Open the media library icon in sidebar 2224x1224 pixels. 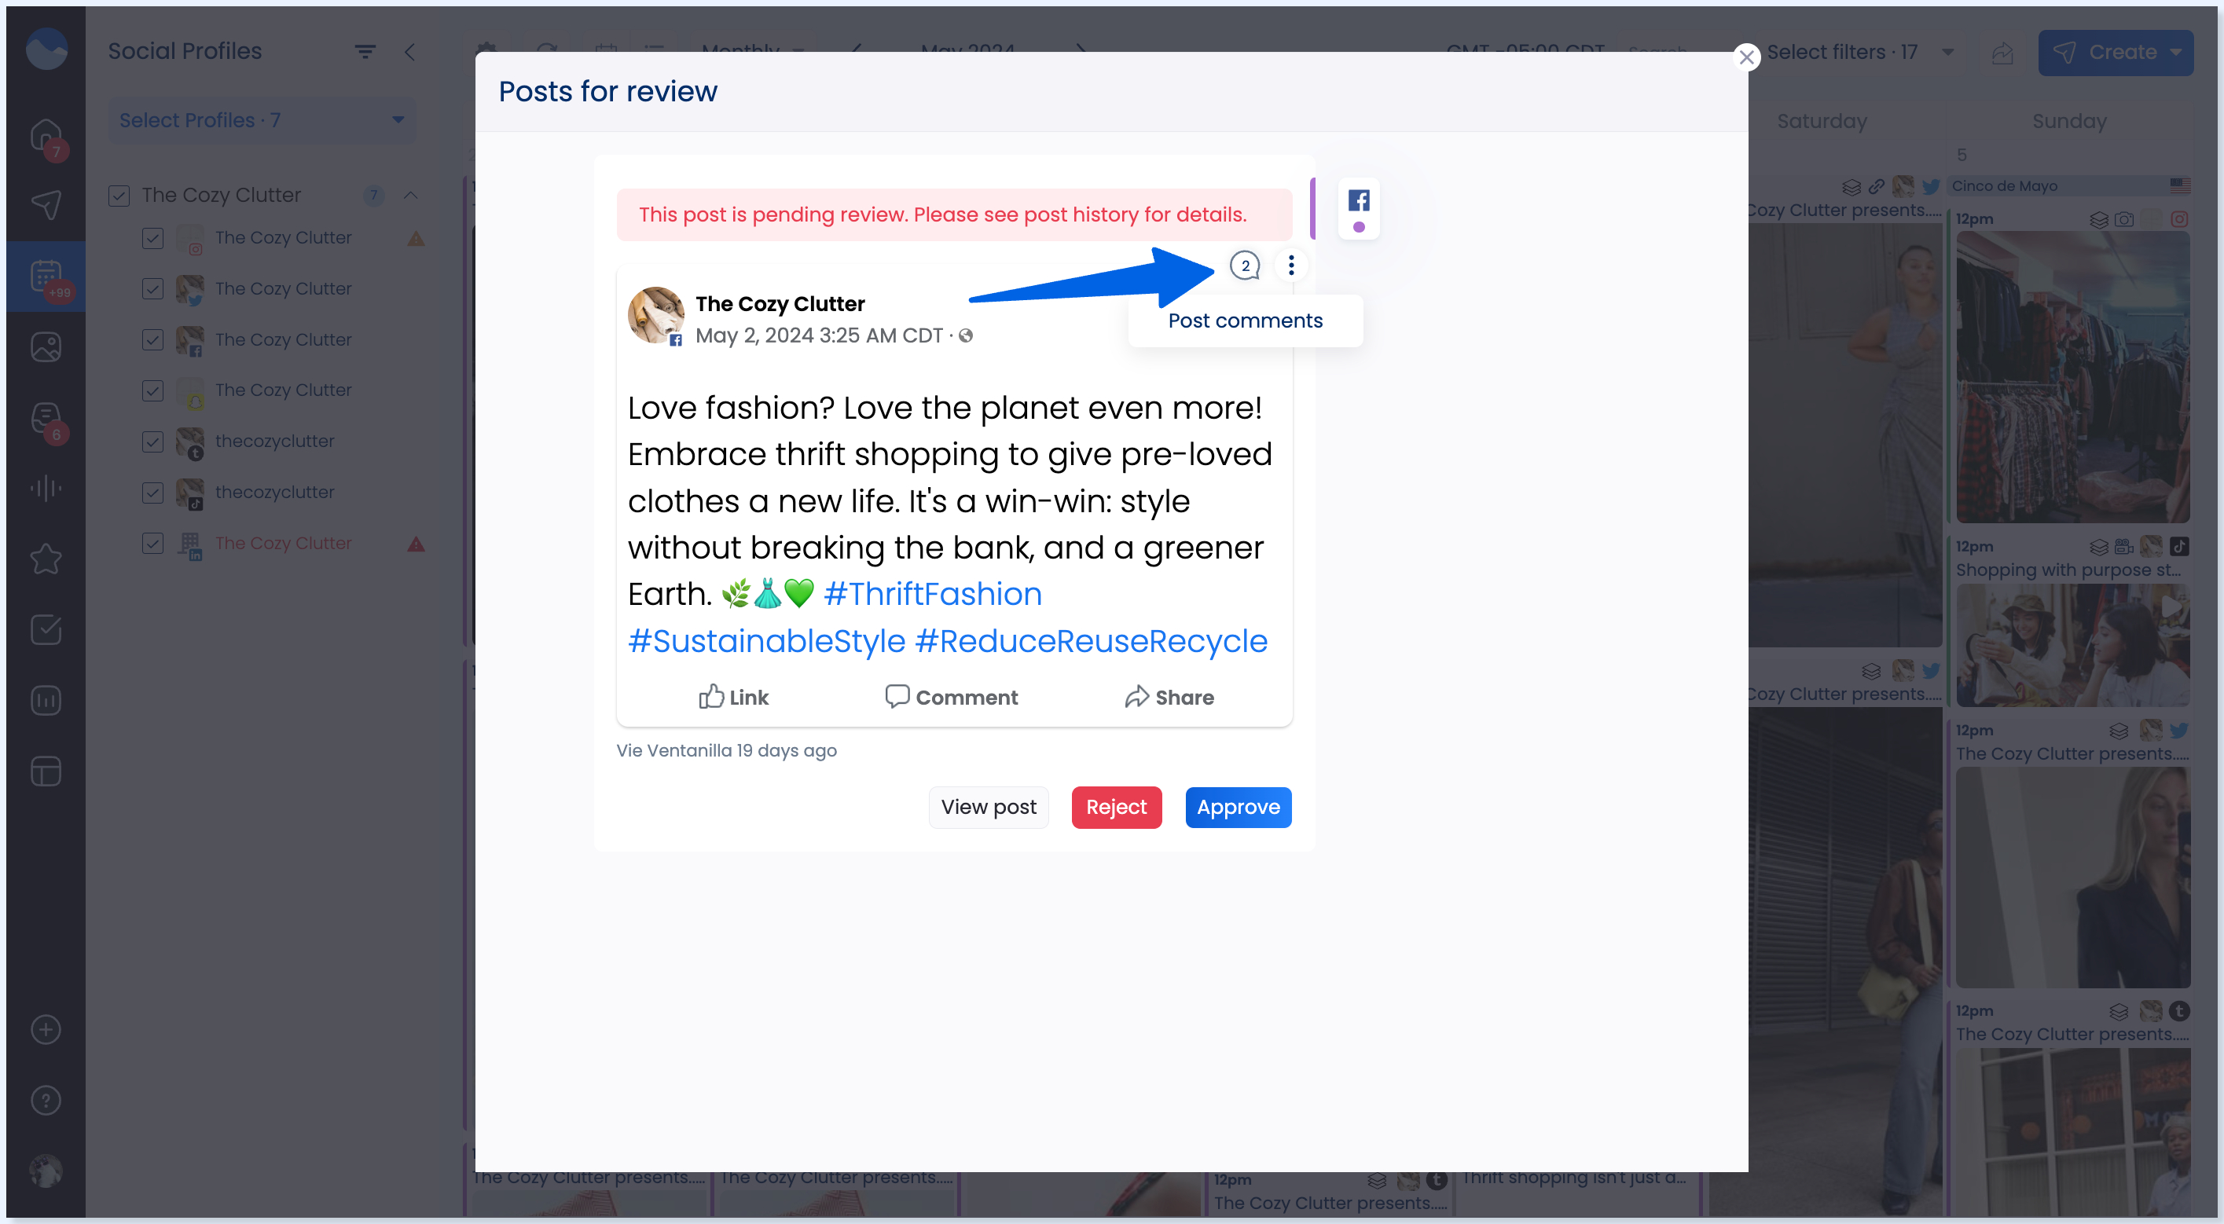[x=46, y=347]
